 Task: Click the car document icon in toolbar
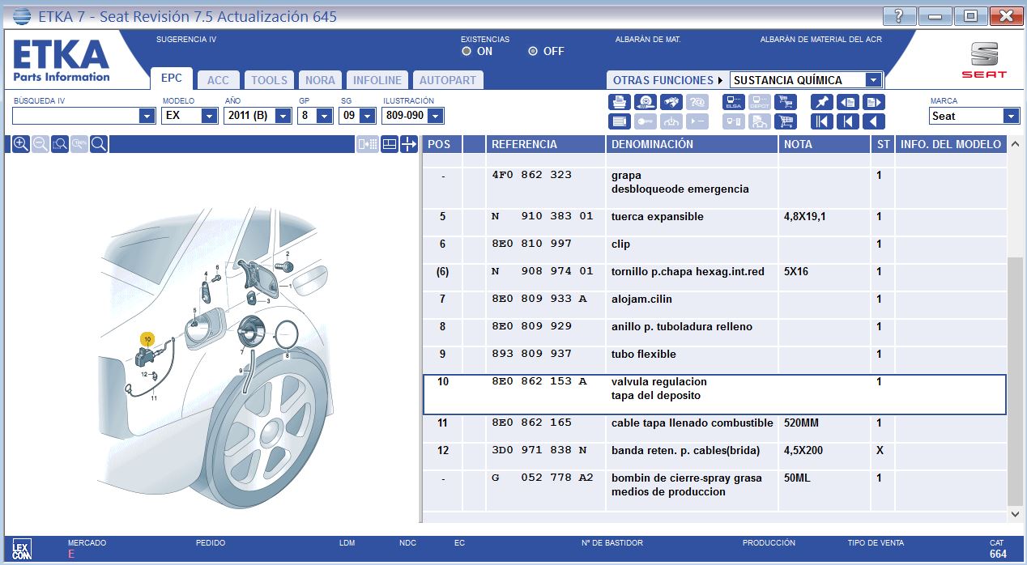point(760,121)
